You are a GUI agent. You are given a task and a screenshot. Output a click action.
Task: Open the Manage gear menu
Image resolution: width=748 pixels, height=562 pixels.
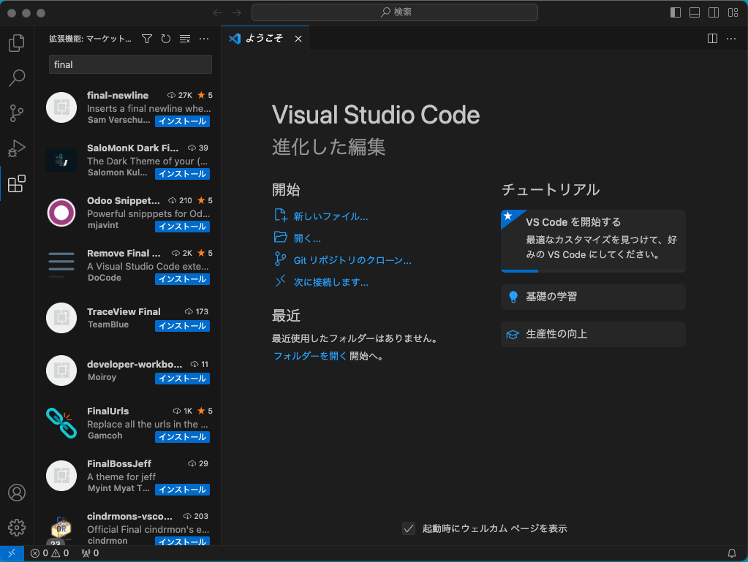tap(16, 527)
